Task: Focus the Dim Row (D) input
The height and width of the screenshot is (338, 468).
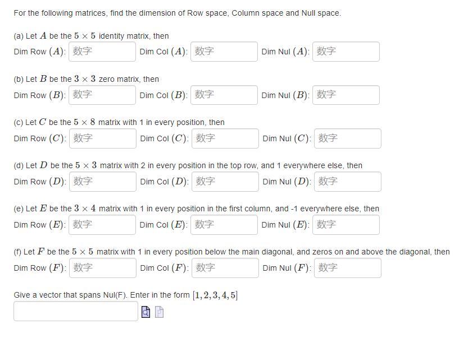Action: (x=102, y=181)
